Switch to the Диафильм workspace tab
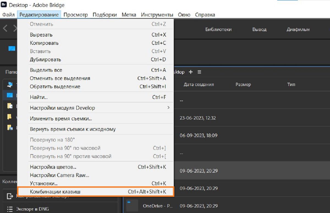The height and width of the screenshot is (213, 330). coord(298,29)
